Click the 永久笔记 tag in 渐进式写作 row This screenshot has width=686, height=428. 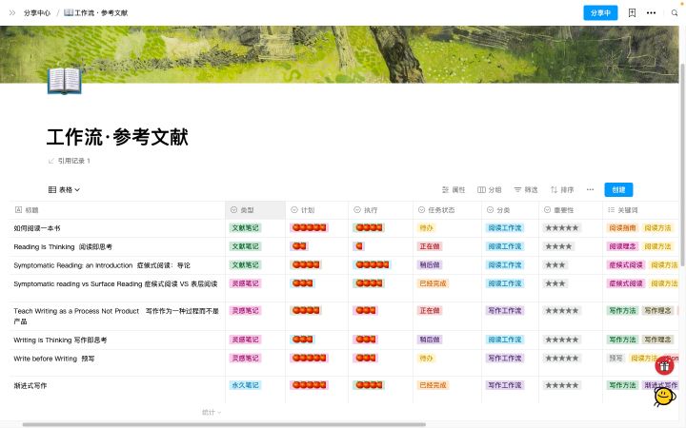(245, 385)
